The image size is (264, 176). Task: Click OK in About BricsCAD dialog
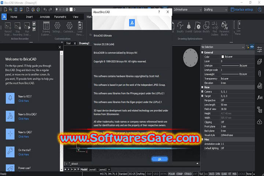point(159,159)
